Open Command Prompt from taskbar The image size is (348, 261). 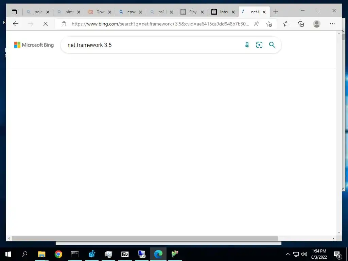pos(75,254)
